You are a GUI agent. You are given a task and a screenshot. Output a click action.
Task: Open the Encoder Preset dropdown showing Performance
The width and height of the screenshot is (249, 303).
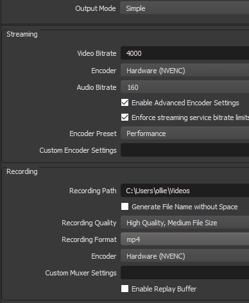coord(185,134)
